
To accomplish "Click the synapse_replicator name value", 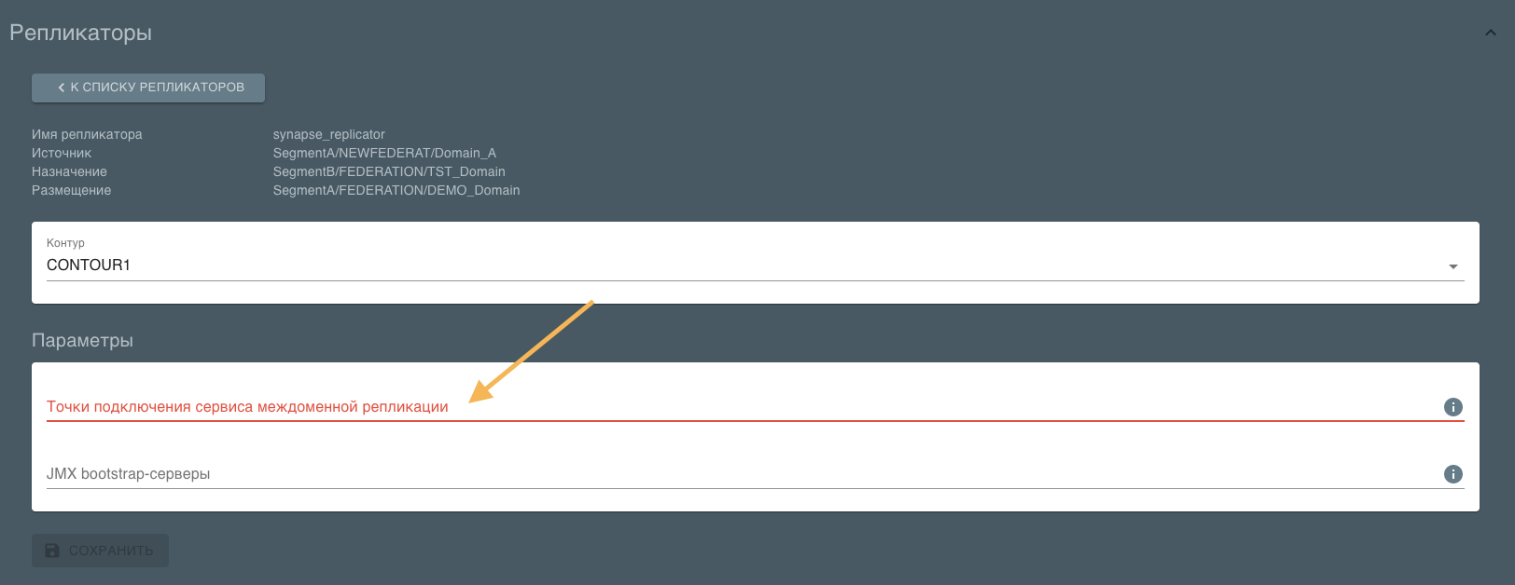I will (x=328, y=134).
